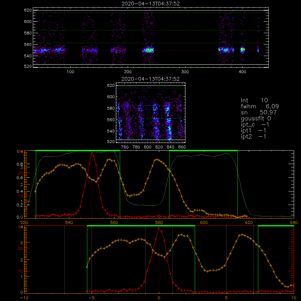Click the white '0.8' y-axis label
Viewport: 301px width, 301px height.
point(20,164)
